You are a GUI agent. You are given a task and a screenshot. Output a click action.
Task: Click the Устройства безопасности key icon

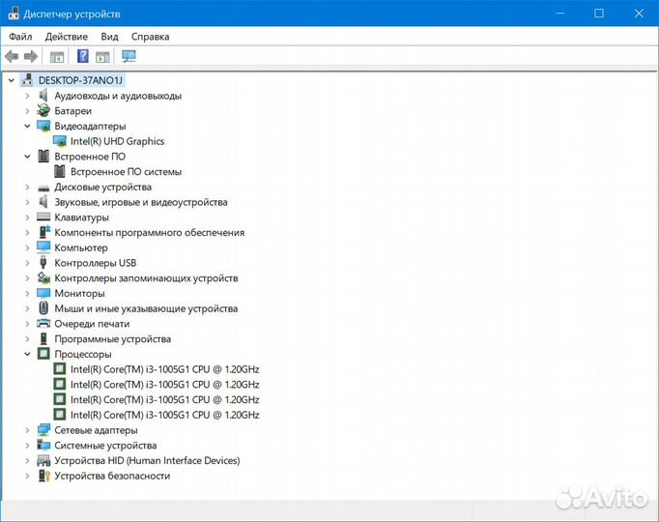[43, 476]
